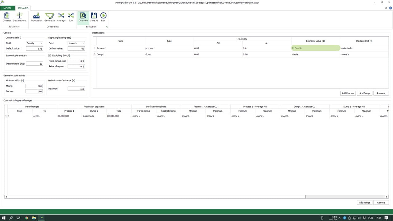Click the Add Process button
Screen dimensions: 393x221
point(348,93)
